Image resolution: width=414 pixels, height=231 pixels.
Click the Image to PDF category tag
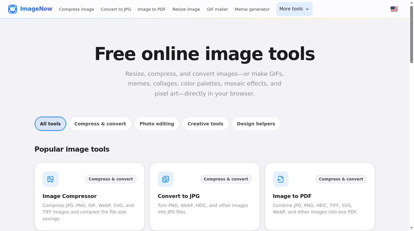coord(341,179)
